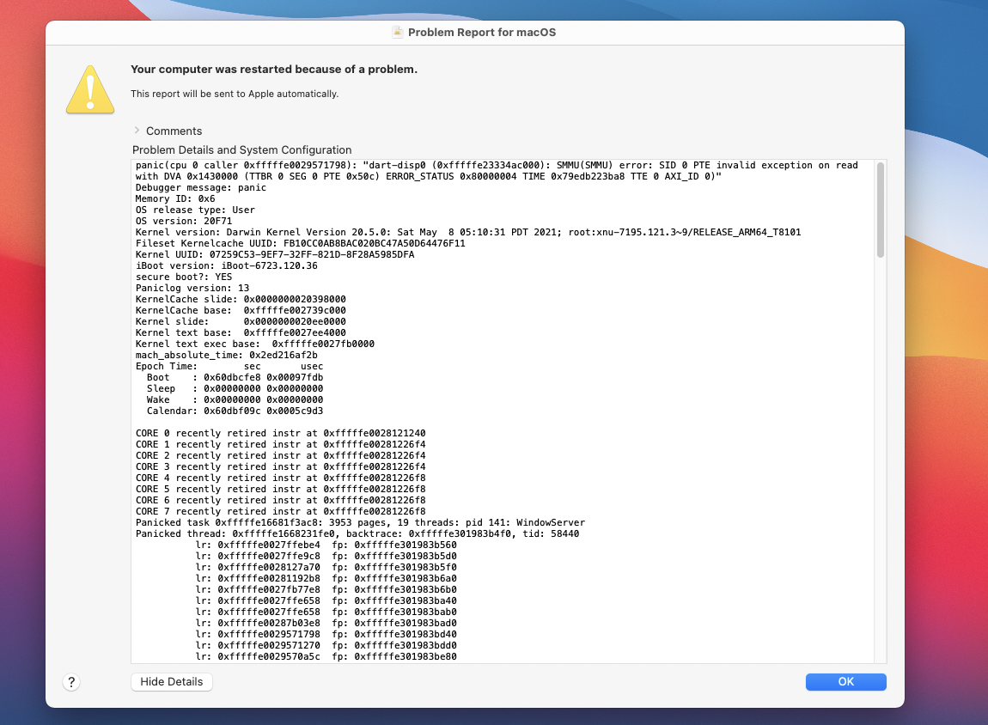Viewport: 988px width, 725px height.
Task: Click the 'with DVA 0x1430000' line
Action: pyautogui.click(x=429, y=176)
